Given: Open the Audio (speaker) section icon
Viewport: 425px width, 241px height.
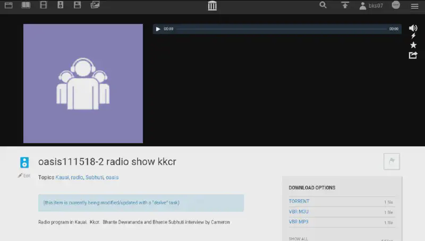Looking at the screenshot, I should (x=61, y=5).
